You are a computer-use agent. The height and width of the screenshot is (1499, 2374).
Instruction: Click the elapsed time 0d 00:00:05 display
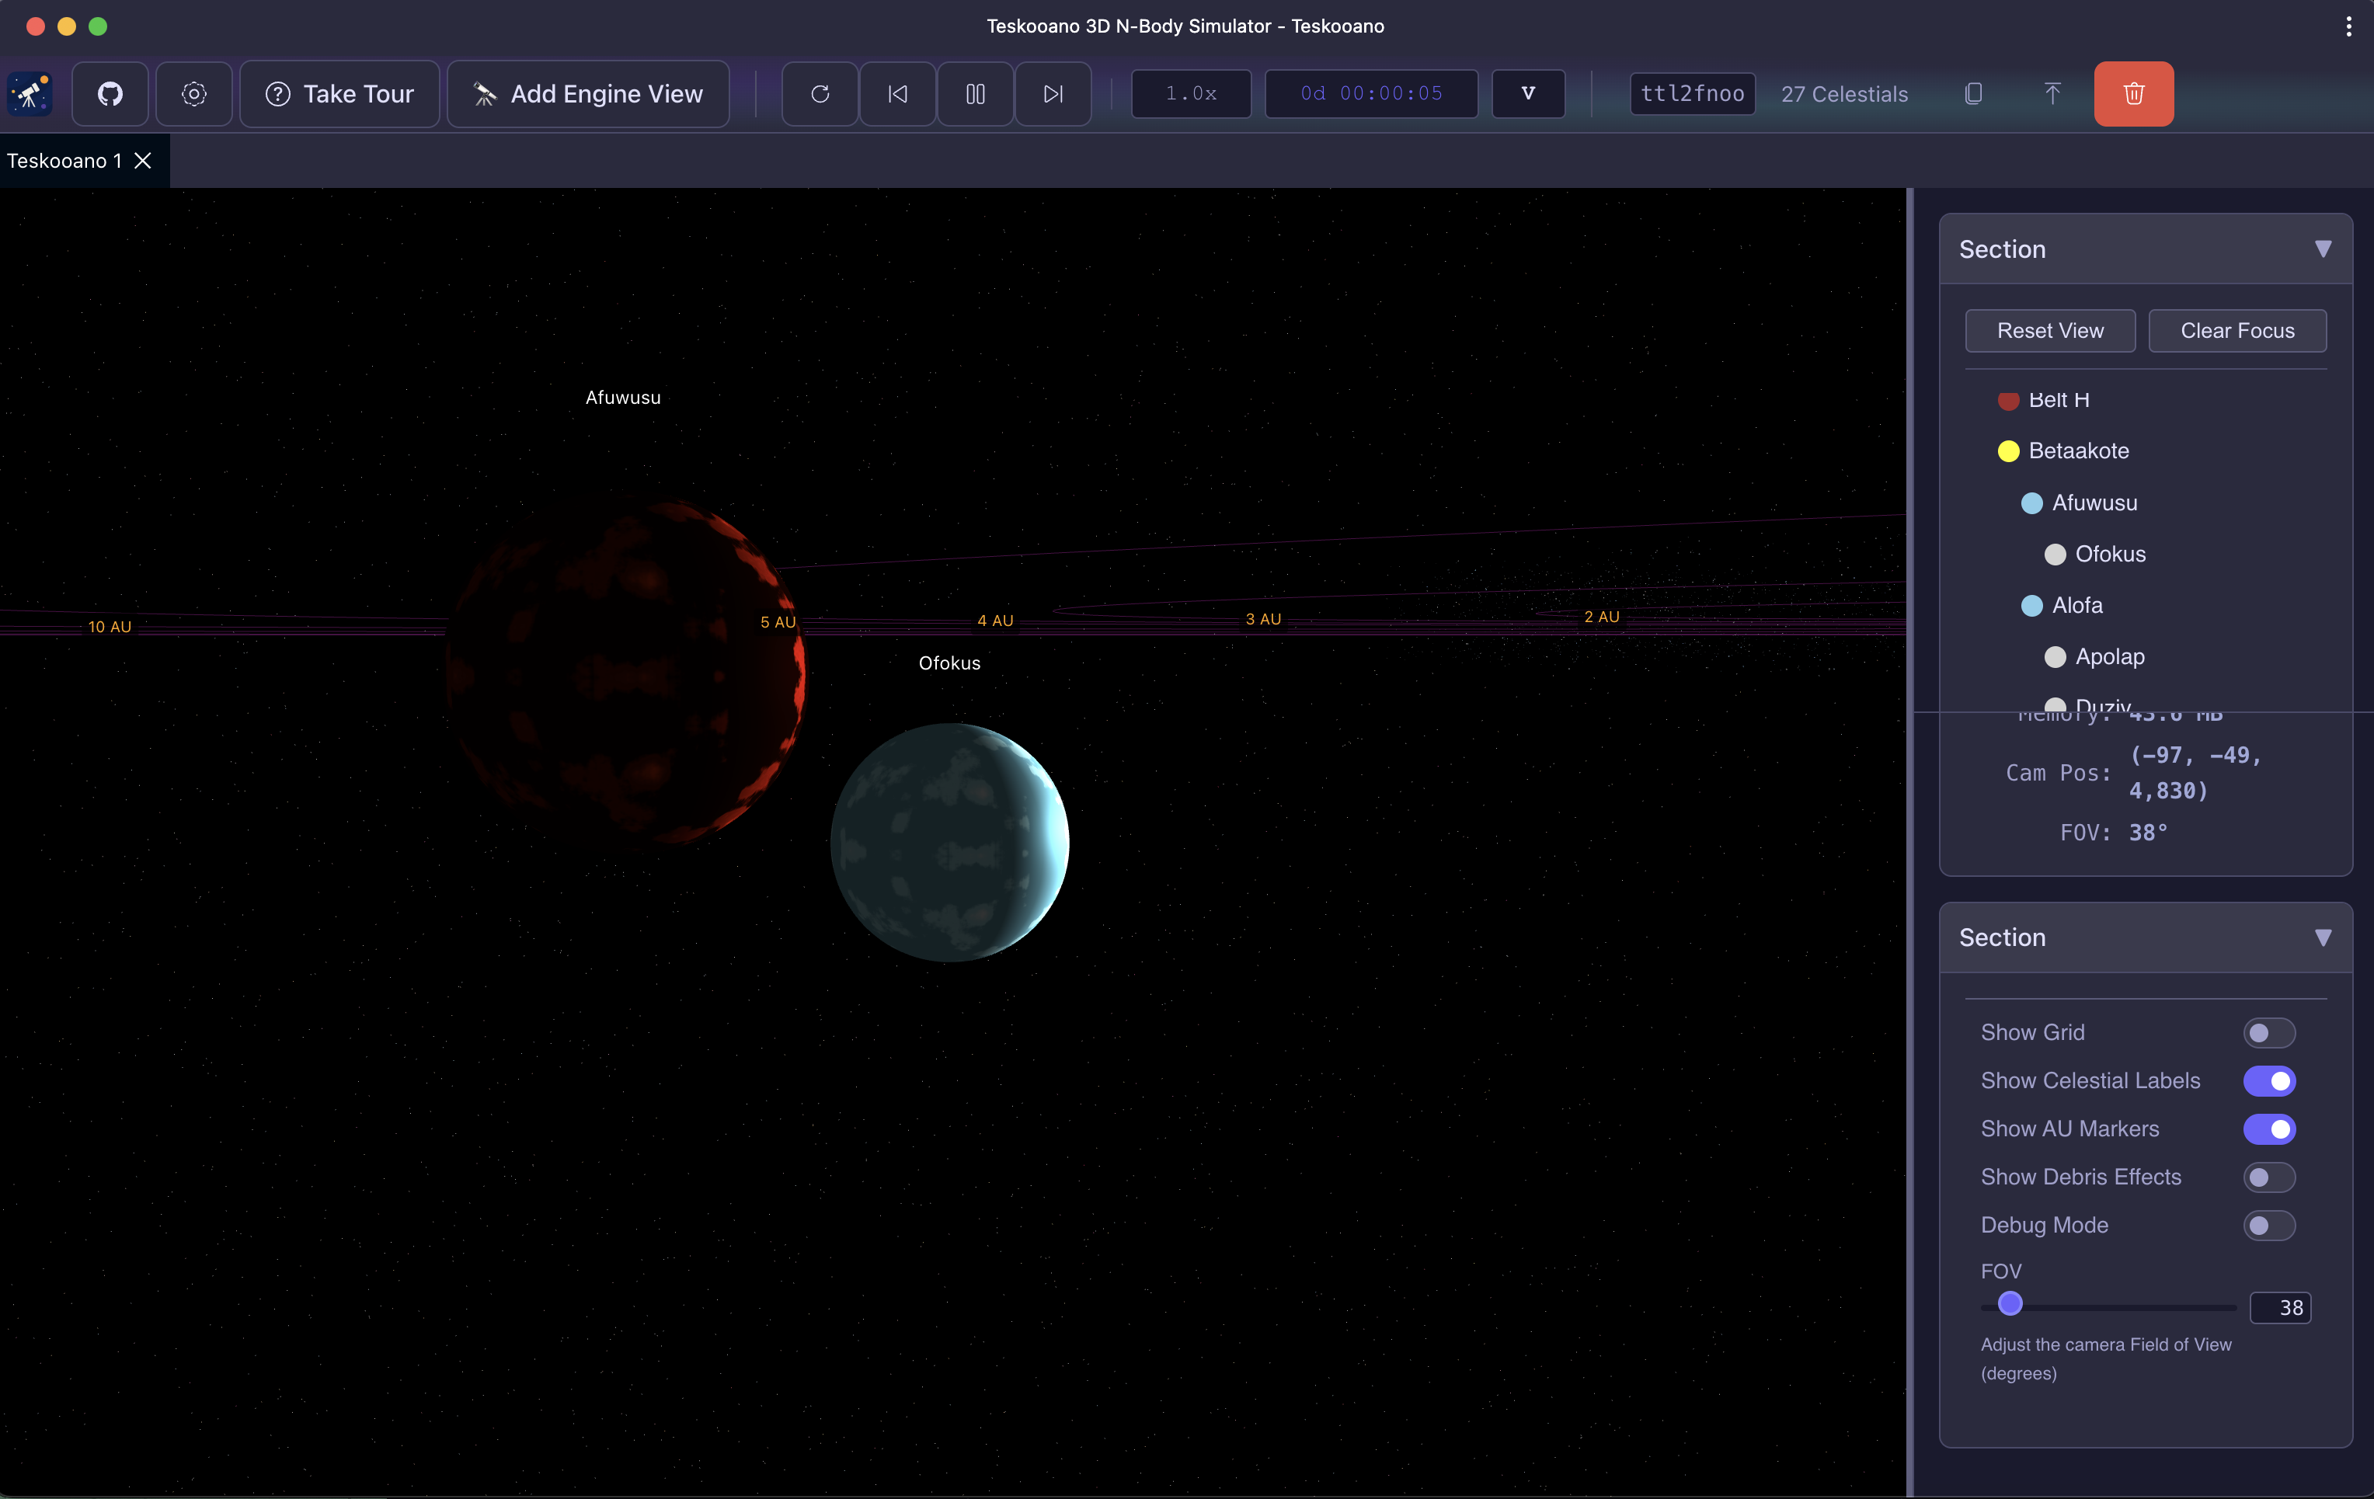[1371, 94]
